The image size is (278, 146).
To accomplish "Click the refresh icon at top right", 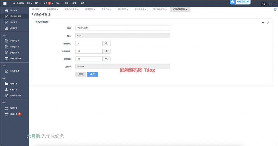I will pyautogui.click(x=275, y=9).
